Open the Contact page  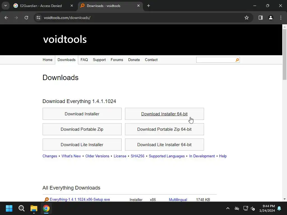click(151, 60)
